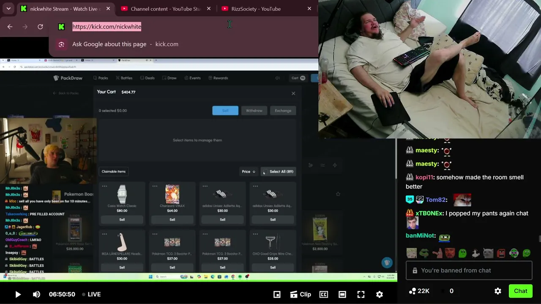
Task: Pick the white duck quick emote
Action: (475, 253)
